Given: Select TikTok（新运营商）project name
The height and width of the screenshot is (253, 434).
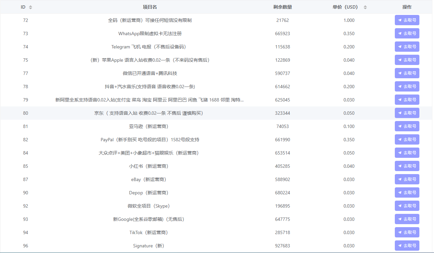Looking at the screenshot, I should 150,232.
